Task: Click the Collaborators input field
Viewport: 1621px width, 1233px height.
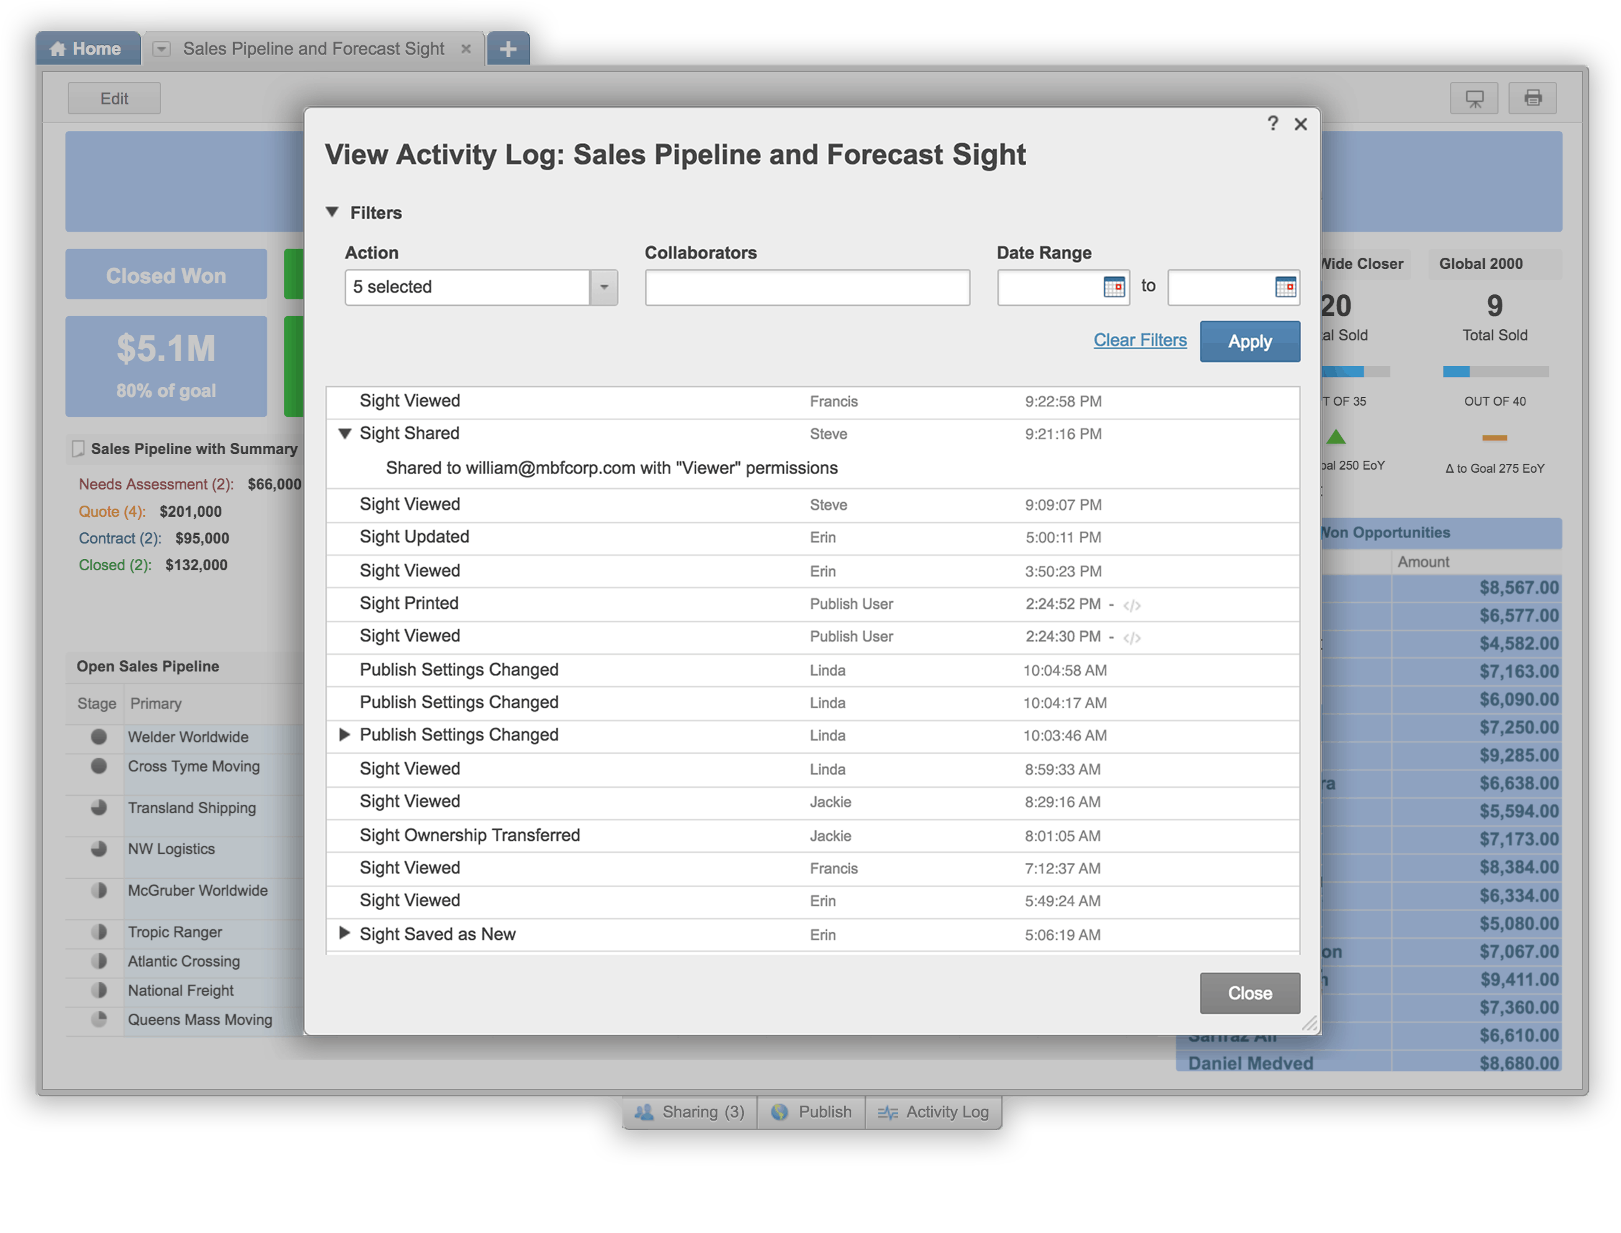Action: [x=807, y=287]
